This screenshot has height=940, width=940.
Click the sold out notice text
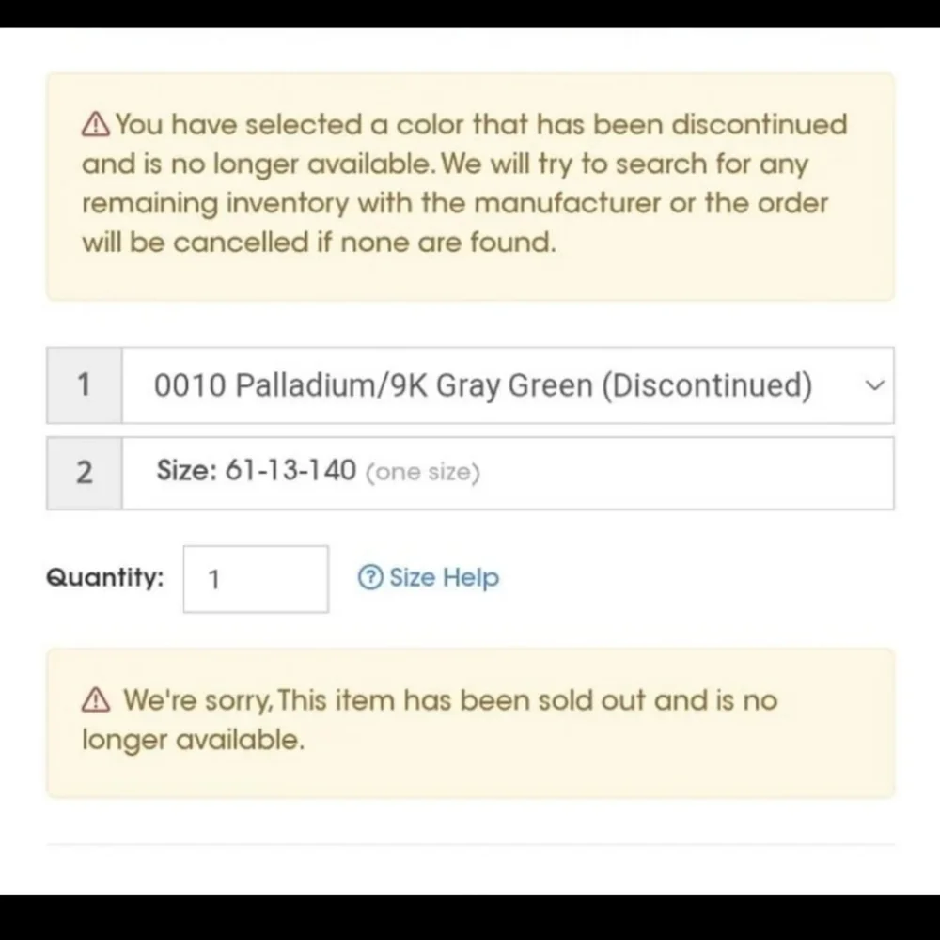pos(430,719)
